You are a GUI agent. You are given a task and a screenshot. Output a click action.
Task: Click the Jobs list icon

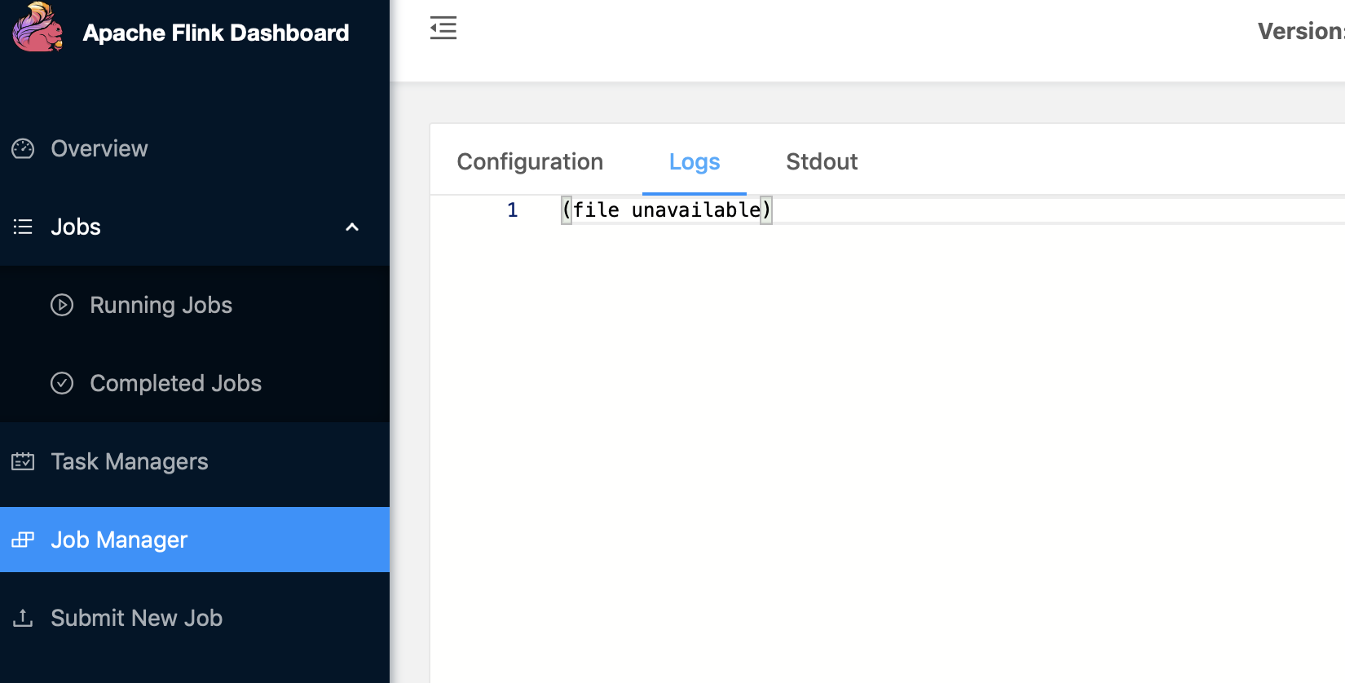point(23,227)
